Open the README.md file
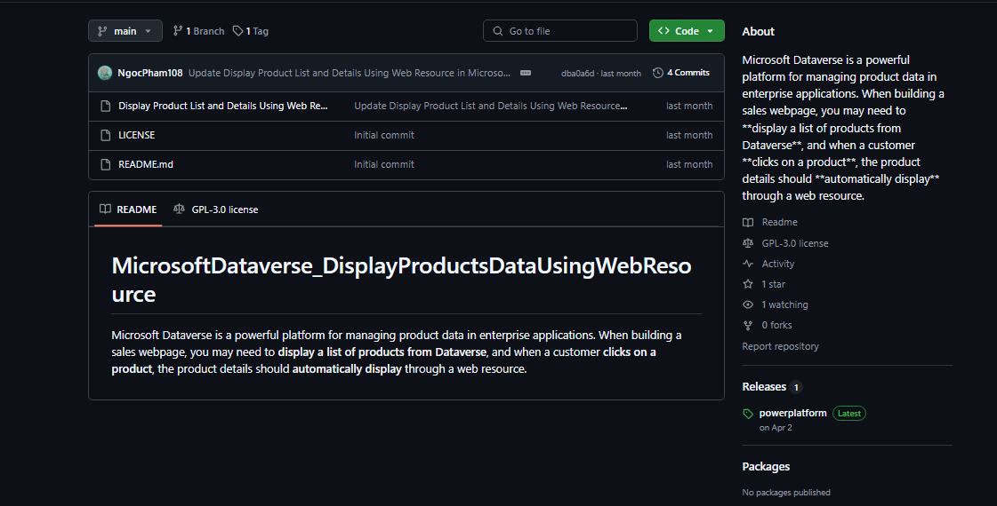 [x=146, y=164]
